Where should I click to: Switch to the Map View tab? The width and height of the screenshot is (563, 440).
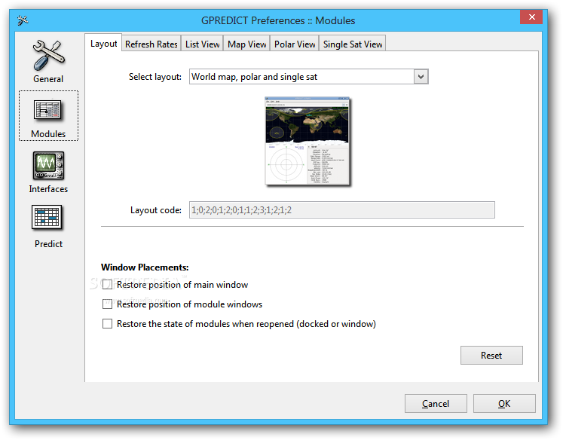pyautogui.click(x=246, y=44)
